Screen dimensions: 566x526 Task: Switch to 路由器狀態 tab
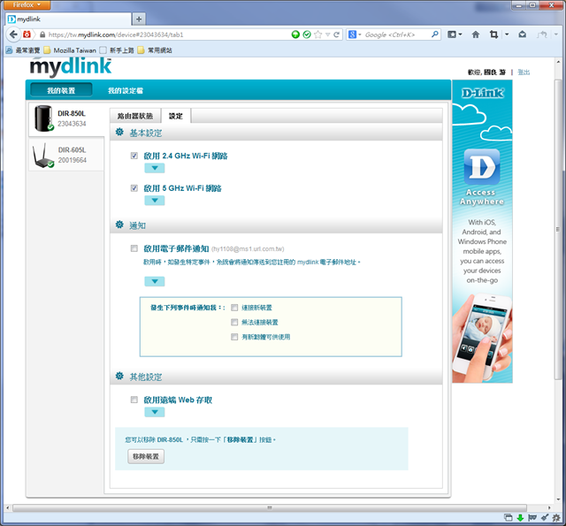point(135,116)
